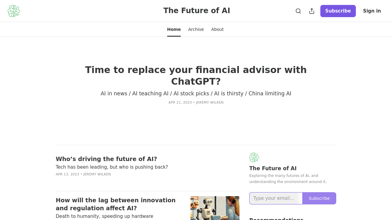
Task: Open the search icon in the header
Action: click(298, 11)
